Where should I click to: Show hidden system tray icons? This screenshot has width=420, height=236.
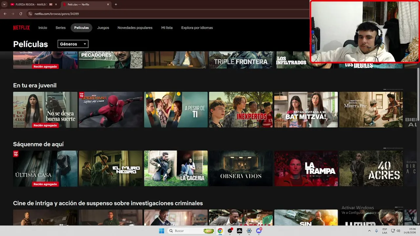(369, 231)
